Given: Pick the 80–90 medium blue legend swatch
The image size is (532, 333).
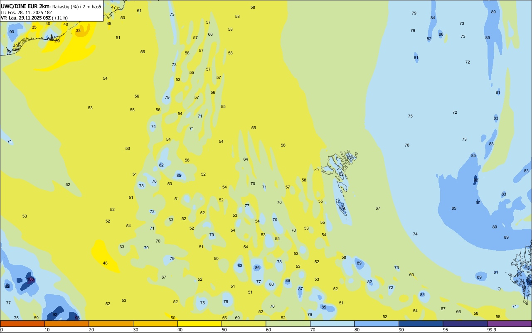Looking at the screenshot, I should click(x=377, y=323).
